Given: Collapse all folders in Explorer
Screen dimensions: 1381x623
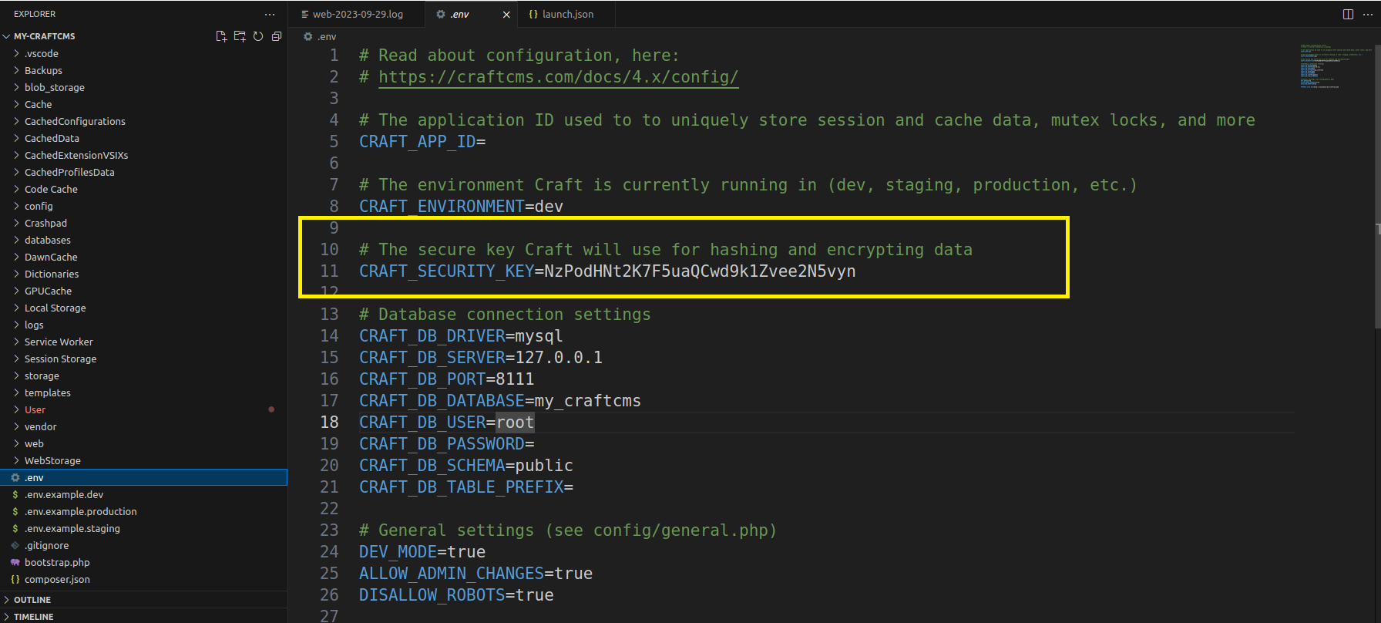Looking at the screenshot, I should tap(277, 36).
